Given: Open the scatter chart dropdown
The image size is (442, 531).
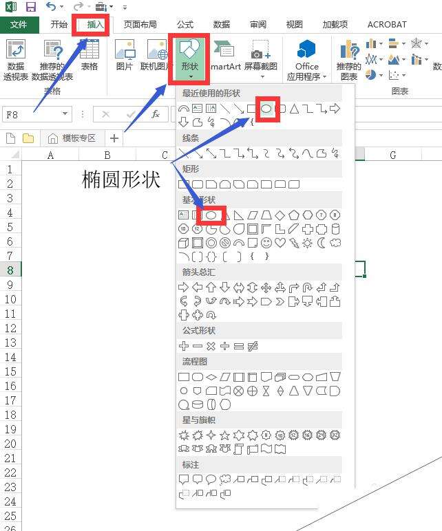Looking at the screenshot, I should pos(403,75).
